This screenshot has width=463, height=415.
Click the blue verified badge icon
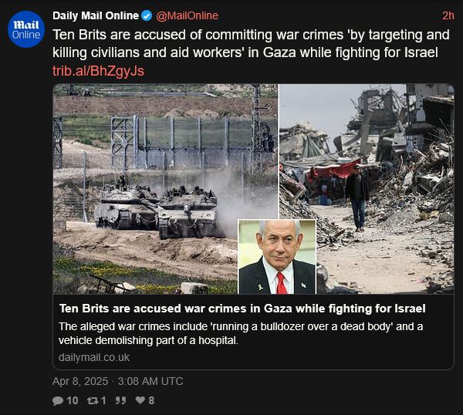tap(147, 15)
